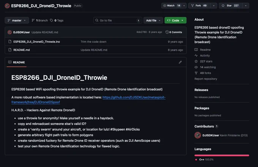Open the Releases heading link
Viewport: 258px width, 167px height.
[x=201, y=90]
